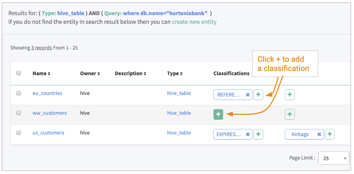
Task: Remove the EXPIRES... classification using its x
Action: click(x=248, y=134)
